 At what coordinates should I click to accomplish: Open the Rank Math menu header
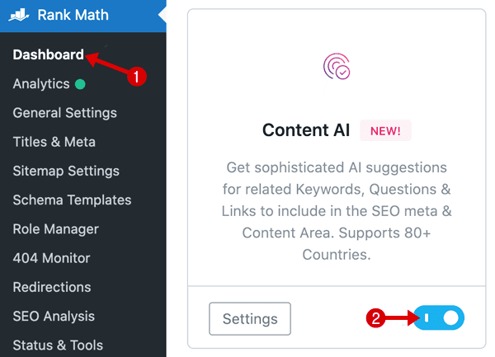83,15
